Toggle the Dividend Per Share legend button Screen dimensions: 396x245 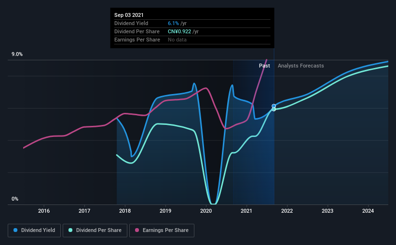pyautogui.click(x=95, y=231)
